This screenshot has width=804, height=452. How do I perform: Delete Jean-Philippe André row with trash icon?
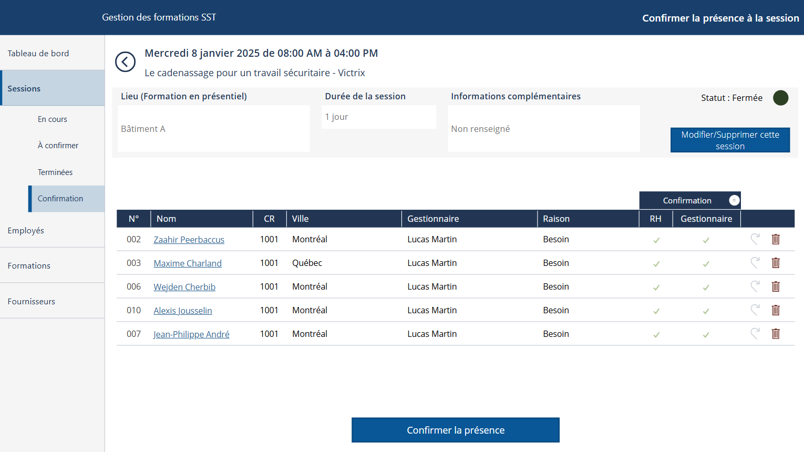(x=776, y=334)
